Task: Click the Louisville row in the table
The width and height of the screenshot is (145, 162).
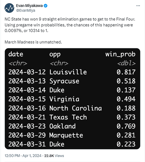Action: pos(72,72)
